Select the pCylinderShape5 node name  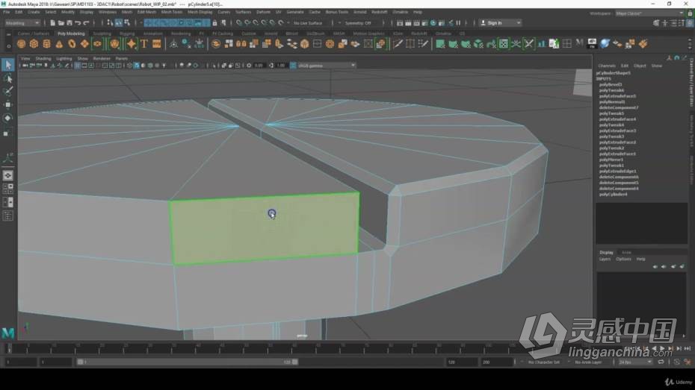[614, 73]
